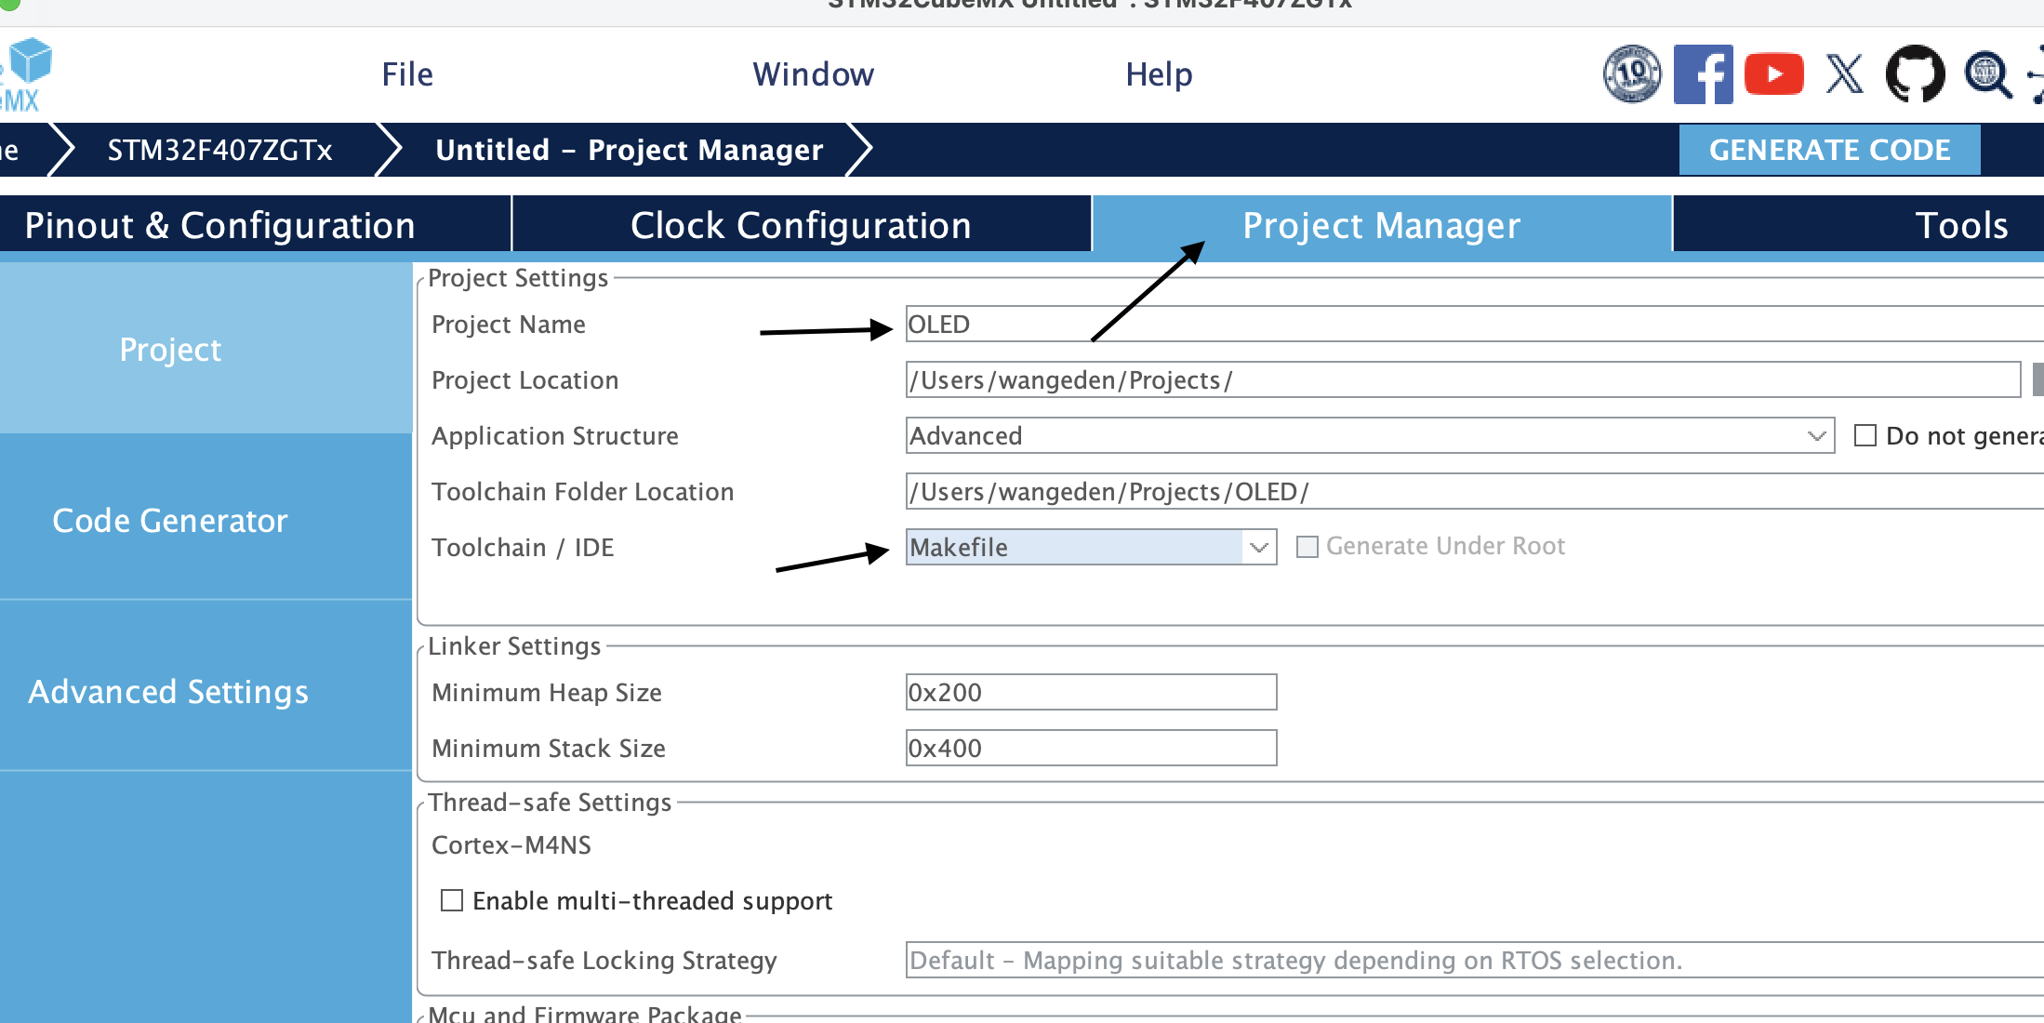Click the X (Twitter) icon

(1844, 74)
